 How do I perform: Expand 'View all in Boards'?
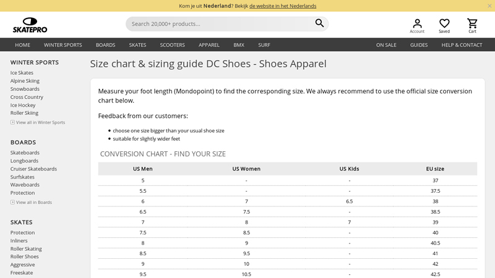(x=31, y=203)
